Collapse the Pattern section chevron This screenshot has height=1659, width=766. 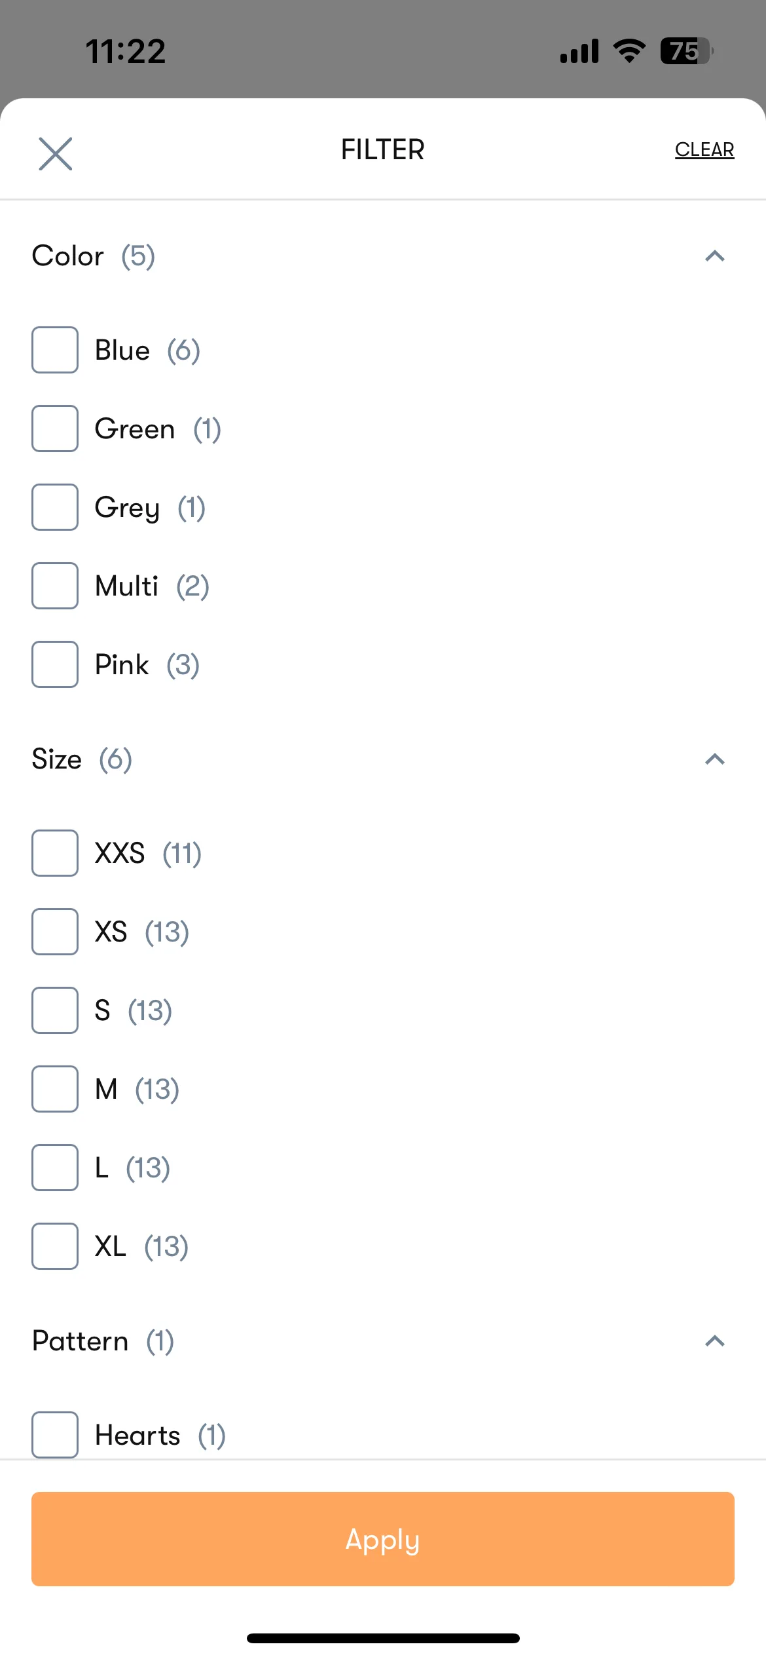tap(715, 1341)
